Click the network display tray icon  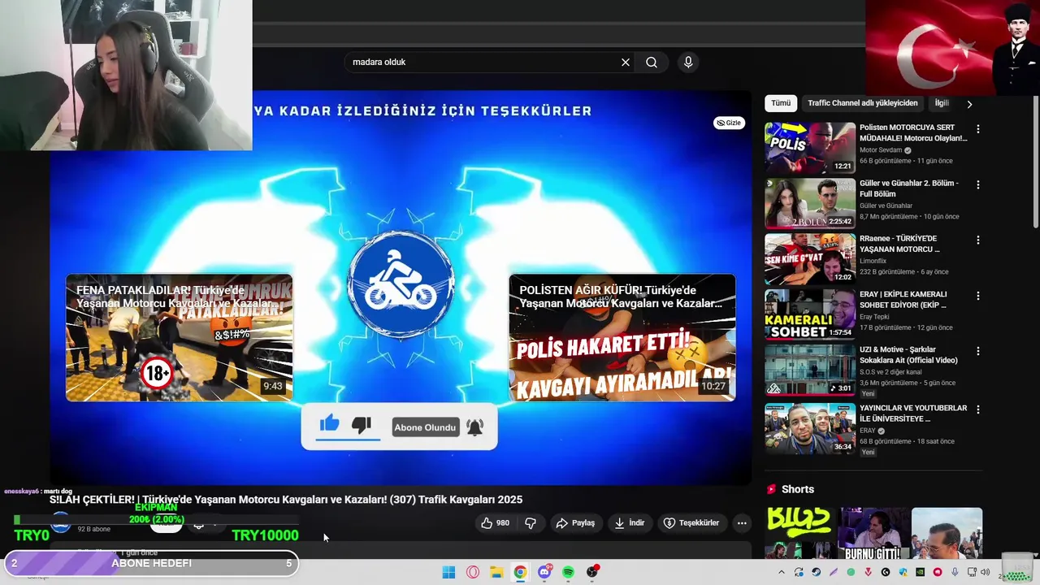coord(972,572)
